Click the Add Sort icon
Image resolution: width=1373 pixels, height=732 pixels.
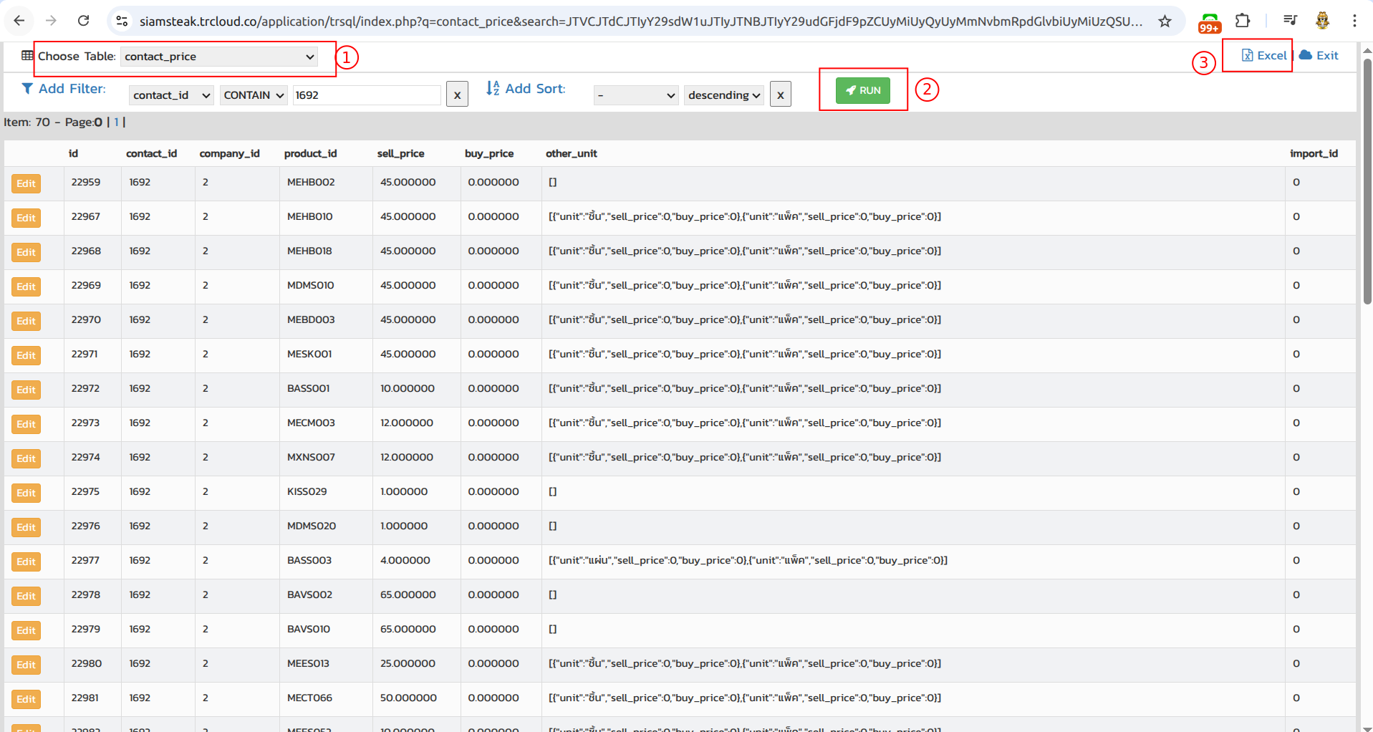[x=493, y=89]
